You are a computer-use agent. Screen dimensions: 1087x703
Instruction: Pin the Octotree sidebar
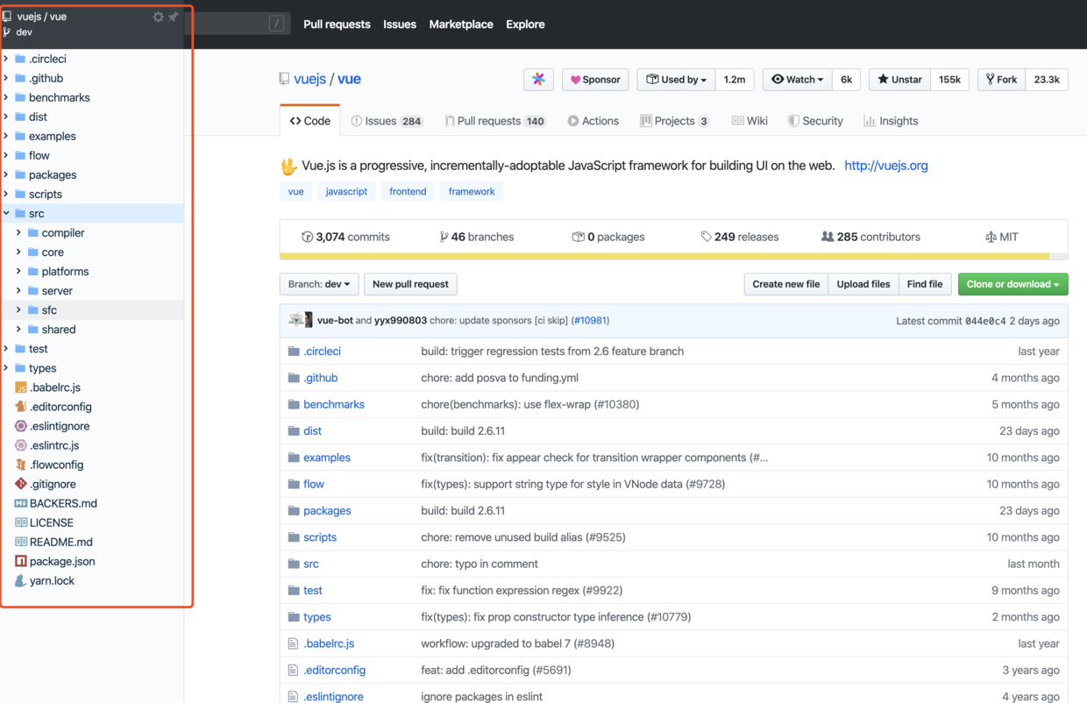click(173, 17)
